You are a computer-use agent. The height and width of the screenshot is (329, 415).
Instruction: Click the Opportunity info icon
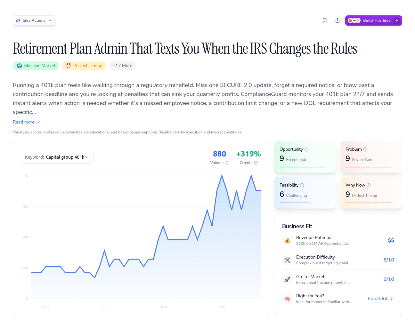coord(306,149)
